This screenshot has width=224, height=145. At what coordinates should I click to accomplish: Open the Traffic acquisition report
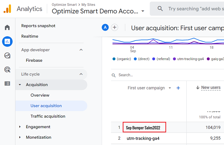48,116
